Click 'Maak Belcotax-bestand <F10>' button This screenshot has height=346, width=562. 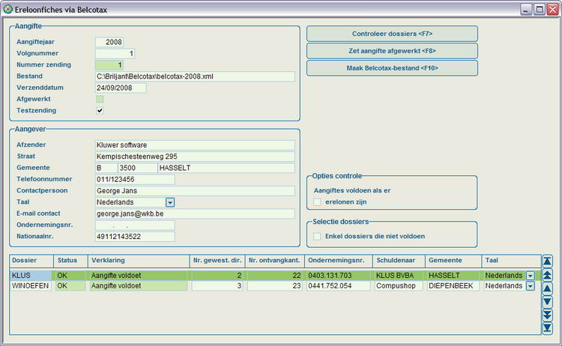point(392,68)
